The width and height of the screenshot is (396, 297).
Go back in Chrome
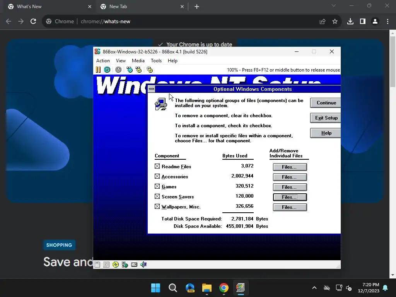9,22
